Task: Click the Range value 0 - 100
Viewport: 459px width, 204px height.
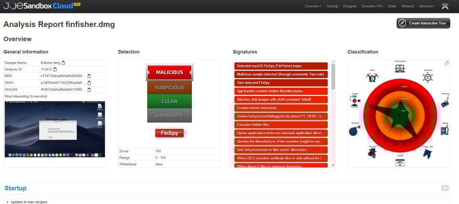Action: coord(161,158)
